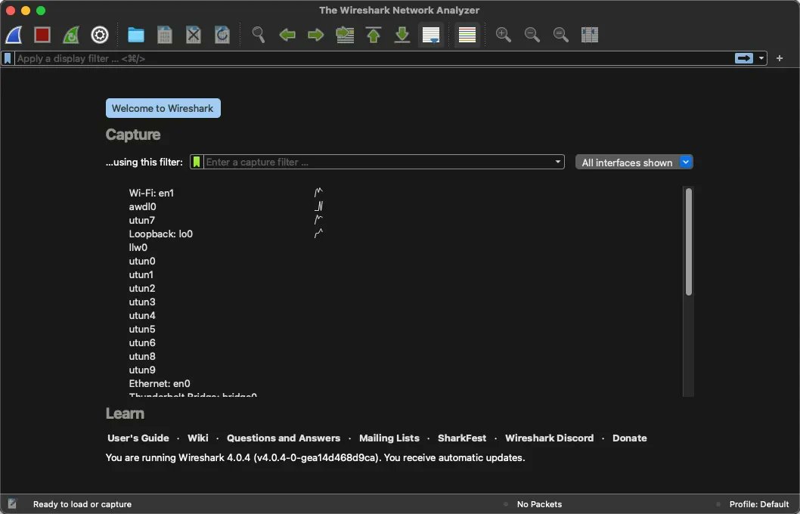Select utun4 interface
The height and width of the screenshot is (514, 800).
click(x=142, y=315)
